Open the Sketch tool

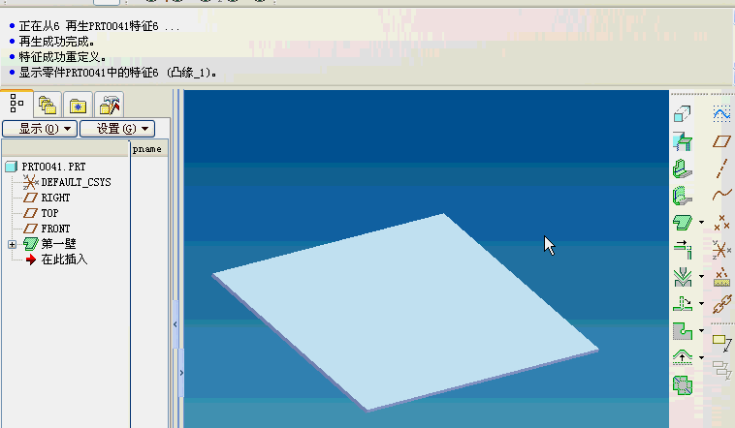(x=721, y=114)
